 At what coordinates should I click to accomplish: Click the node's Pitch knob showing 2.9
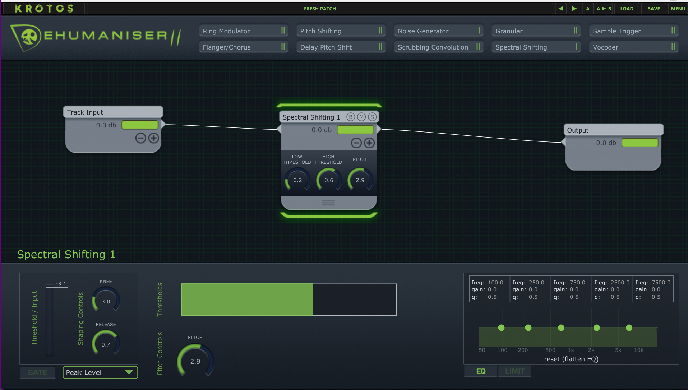pos(360,180)
